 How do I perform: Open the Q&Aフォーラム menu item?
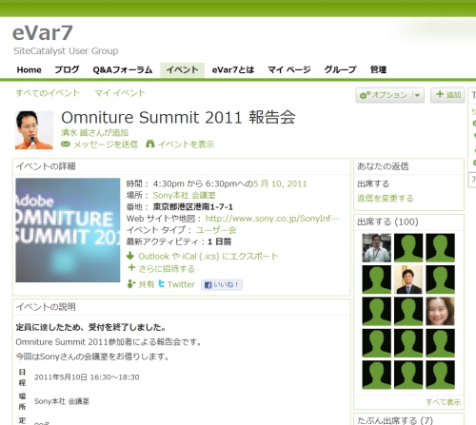[123, 69]
